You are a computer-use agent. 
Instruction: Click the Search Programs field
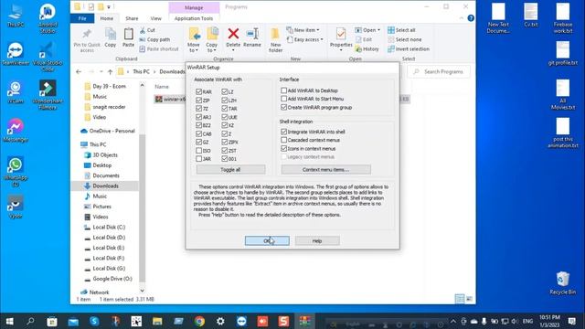(x=439, y=71)
